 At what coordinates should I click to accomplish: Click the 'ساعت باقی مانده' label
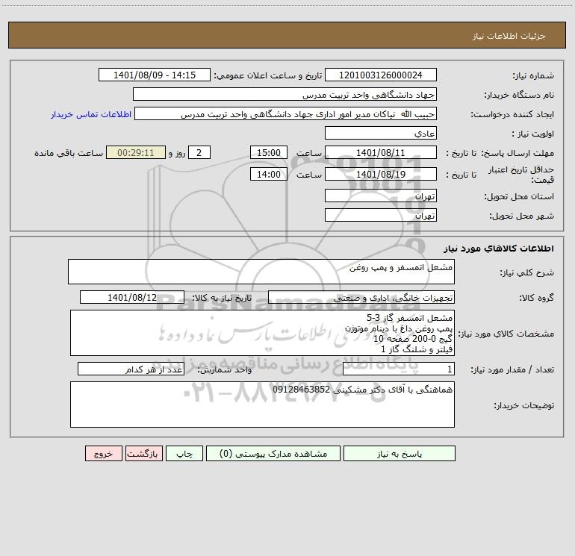click(69, 153)
